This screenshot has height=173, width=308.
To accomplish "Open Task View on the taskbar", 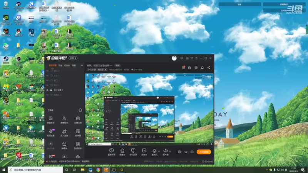I will tap(74, 170).
